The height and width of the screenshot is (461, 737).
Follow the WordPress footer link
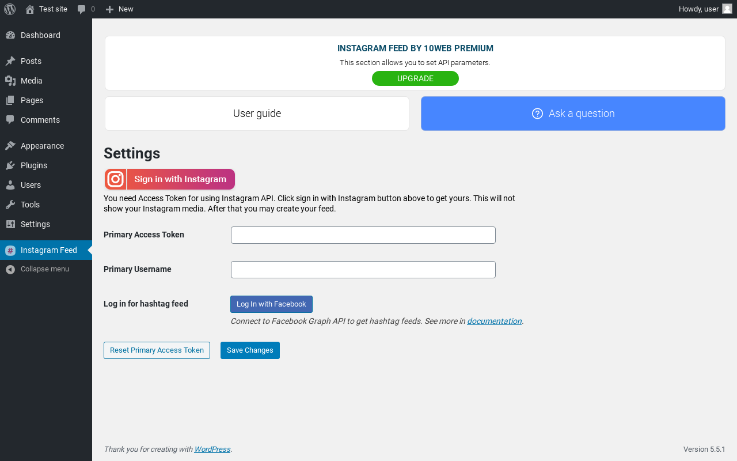click(212, 449)
